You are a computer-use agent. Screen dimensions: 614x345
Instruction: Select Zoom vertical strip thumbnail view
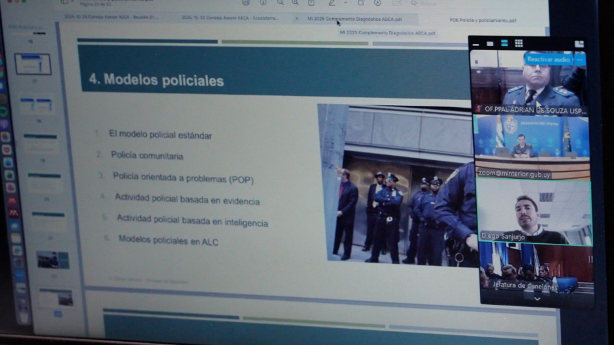[x=504, y=43]
